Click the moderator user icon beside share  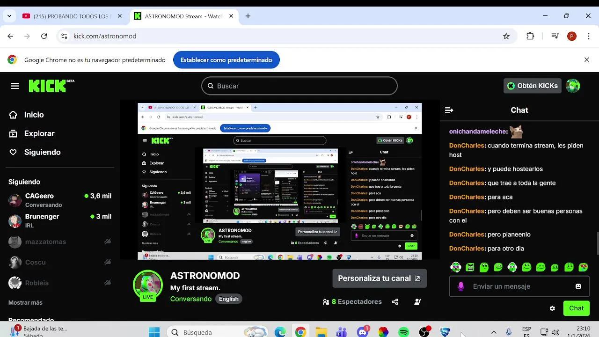coord(417,302)
